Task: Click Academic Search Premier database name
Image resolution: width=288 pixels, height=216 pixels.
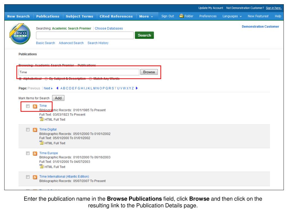Action: point(71,28)
